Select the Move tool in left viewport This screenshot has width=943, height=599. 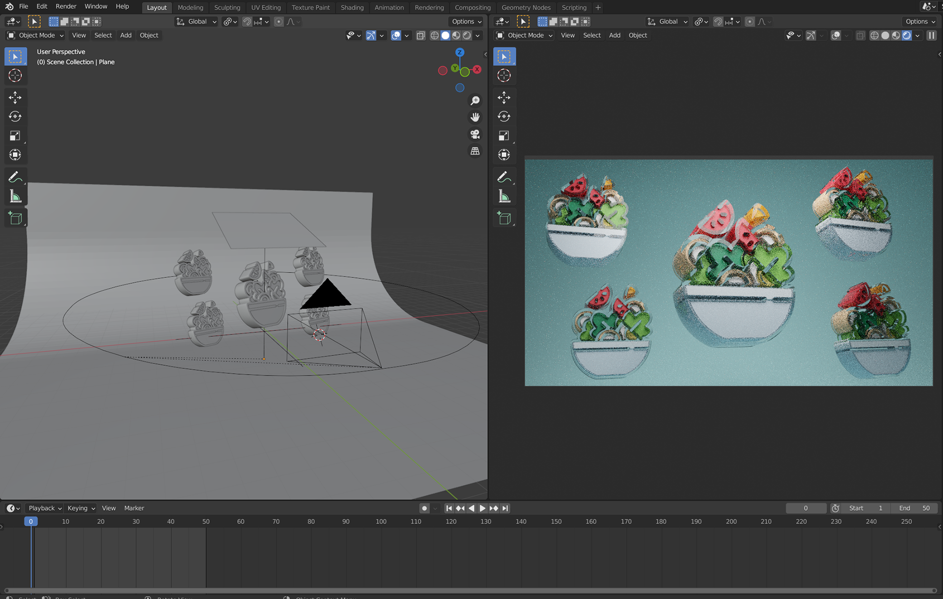coord(15,97)
